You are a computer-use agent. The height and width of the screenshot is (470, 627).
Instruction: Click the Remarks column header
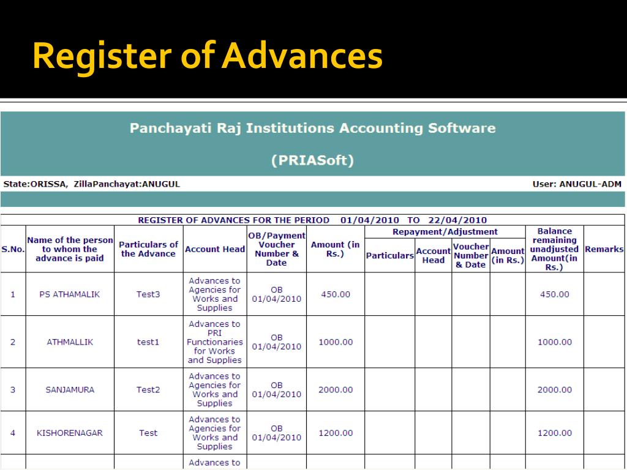click(x=604, y=249)
